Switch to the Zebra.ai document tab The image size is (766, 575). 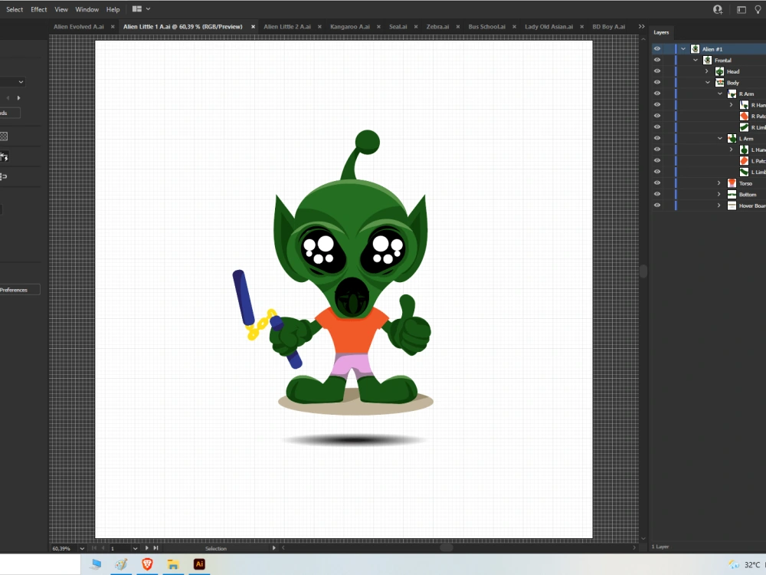pyautogui.click(x=437, y=26)
